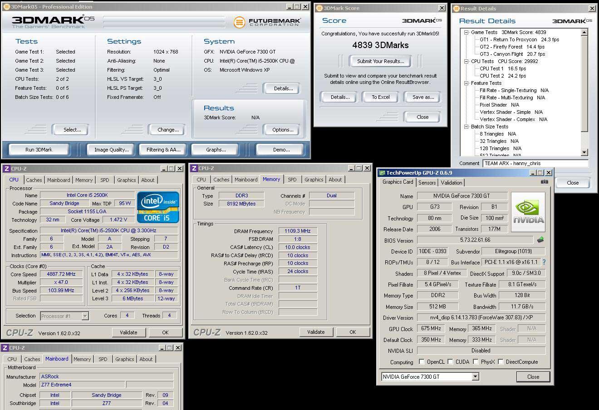Click the Graphs button in 3DMark05

click(x=216, y=150)
